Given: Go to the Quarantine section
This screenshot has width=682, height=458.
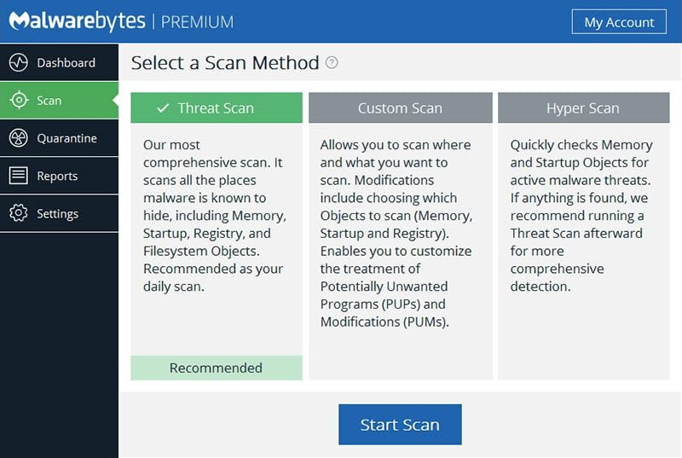Looking at the screenshot, I should pyautogui.click(x=66, y=138).
